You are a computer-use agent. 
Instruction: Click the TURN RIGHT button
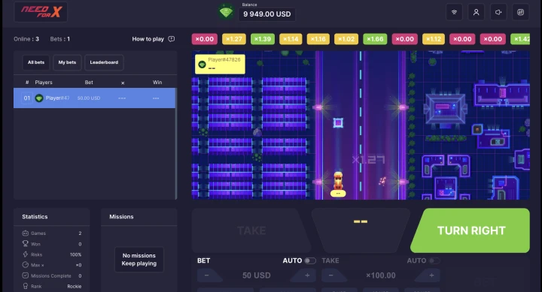point(470,230)
